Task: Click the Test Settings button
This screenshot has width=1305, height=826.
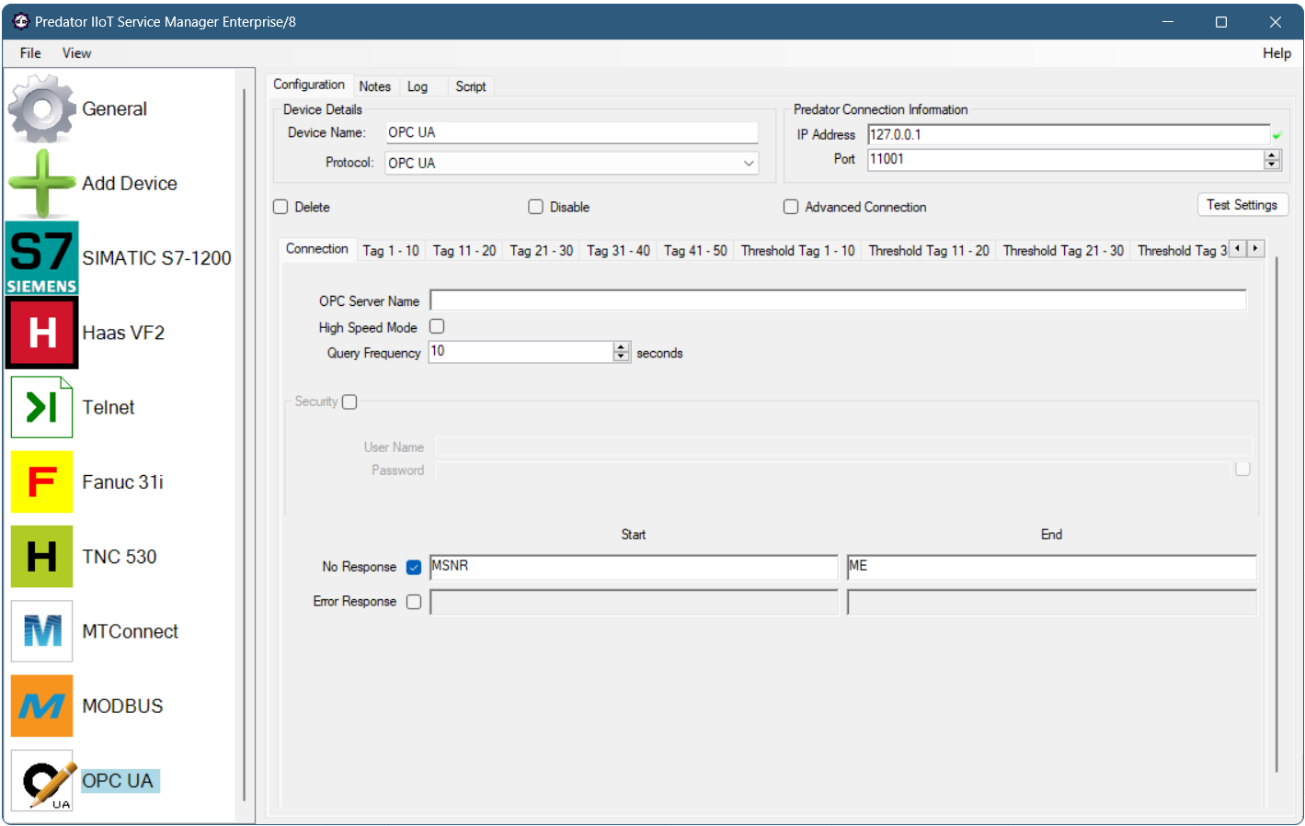Action: (x=1242, y=205)
